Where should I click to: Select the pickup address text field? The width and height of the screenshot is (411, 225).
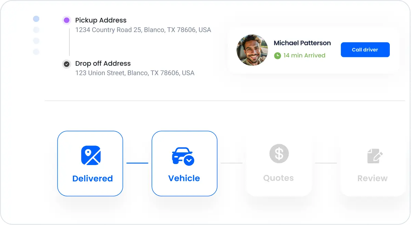[143, 30]
